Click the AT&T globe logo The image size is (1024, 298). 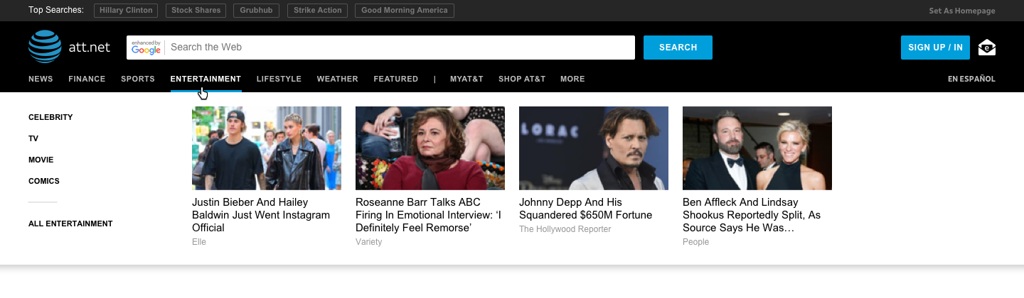45,47
